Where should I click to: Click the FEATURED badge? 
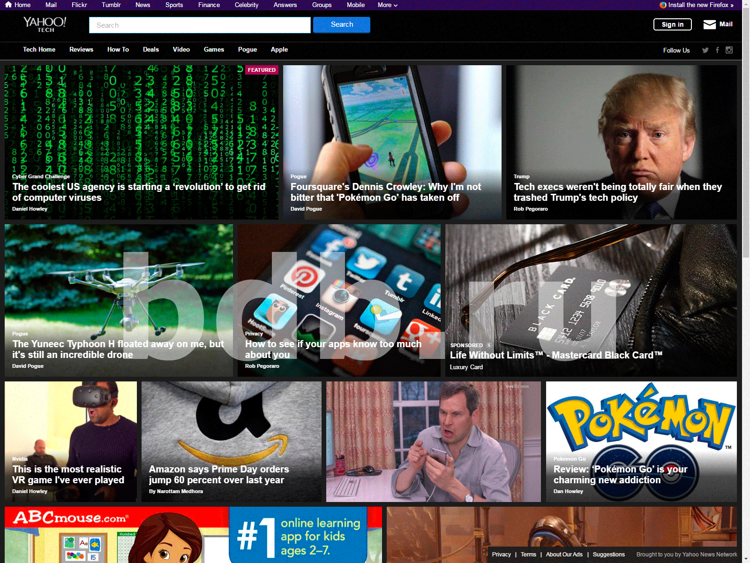point(262,70)
